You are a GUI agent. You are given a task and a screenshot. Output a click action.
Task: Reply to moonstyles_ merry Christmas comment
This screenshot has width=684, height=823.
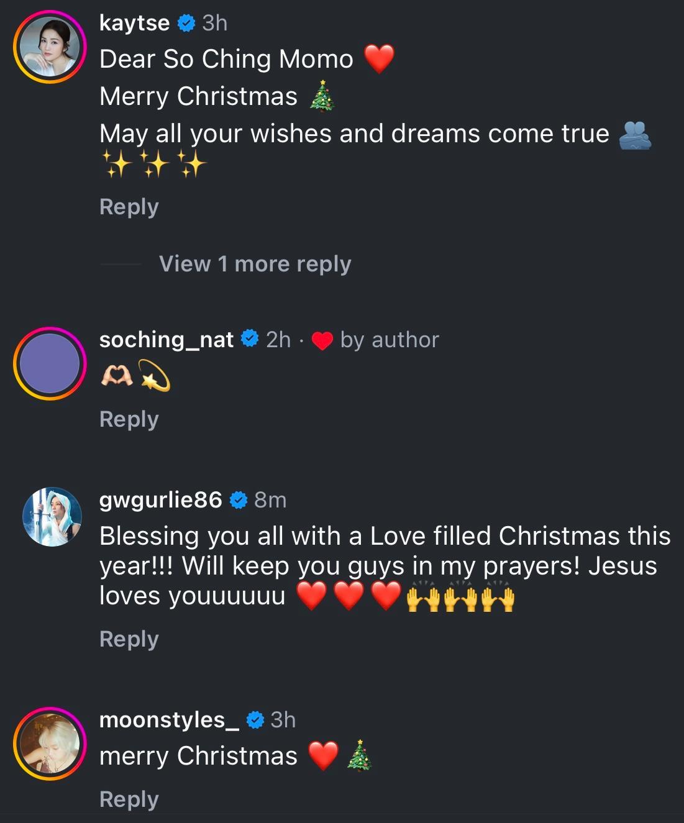(129, 799)
